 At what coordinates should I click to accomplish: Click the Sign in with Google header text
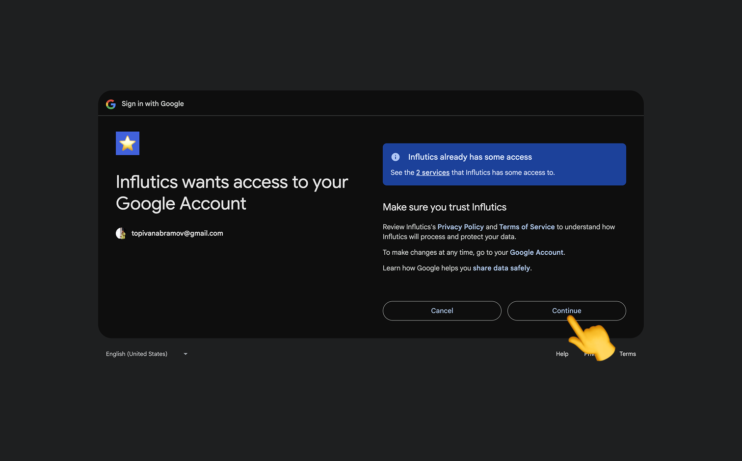pos(153,104)
